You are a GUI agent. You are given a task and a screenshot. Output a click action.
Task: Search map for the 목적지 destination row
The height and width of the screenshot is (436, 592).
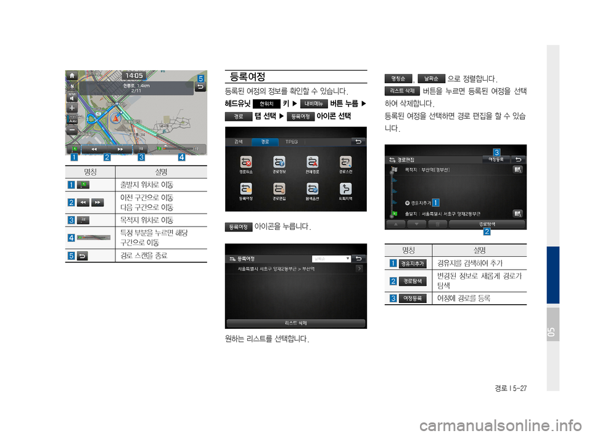point(517,170)
